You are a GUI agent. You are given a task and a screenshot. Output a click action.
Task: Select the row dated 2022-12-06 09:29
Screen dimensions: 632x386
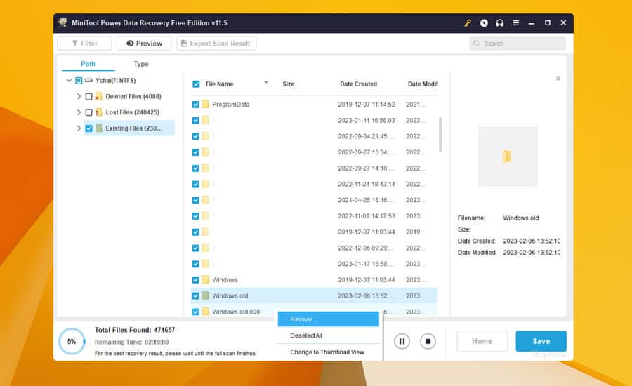click(314, 248)
